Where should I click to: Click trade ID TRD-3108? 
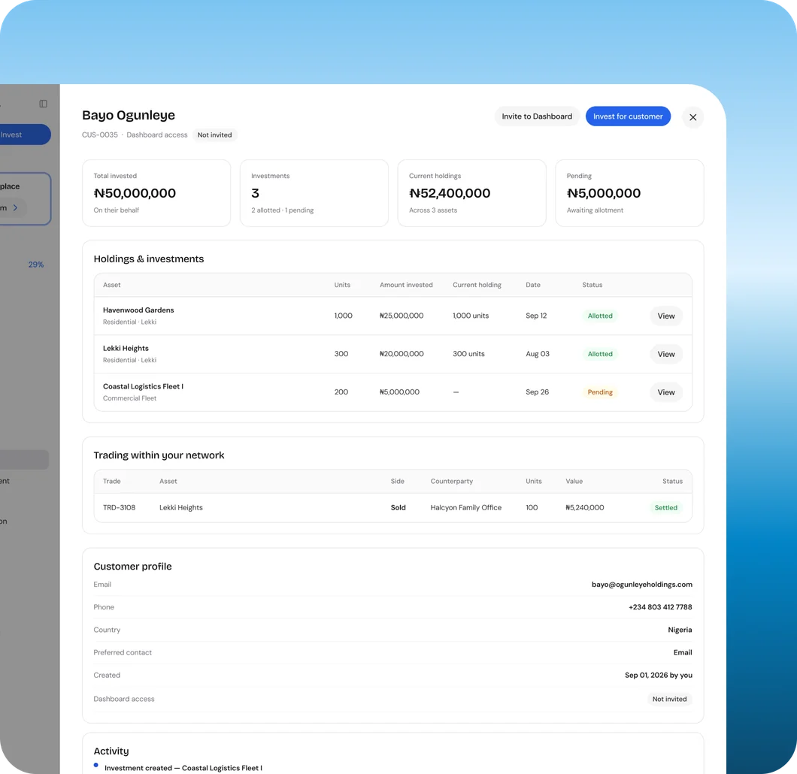click(x=119, y=507)
